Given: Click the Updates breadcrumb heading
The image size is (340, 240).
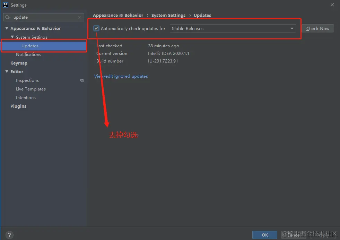Looking at the screenshot, I should 202,15.
